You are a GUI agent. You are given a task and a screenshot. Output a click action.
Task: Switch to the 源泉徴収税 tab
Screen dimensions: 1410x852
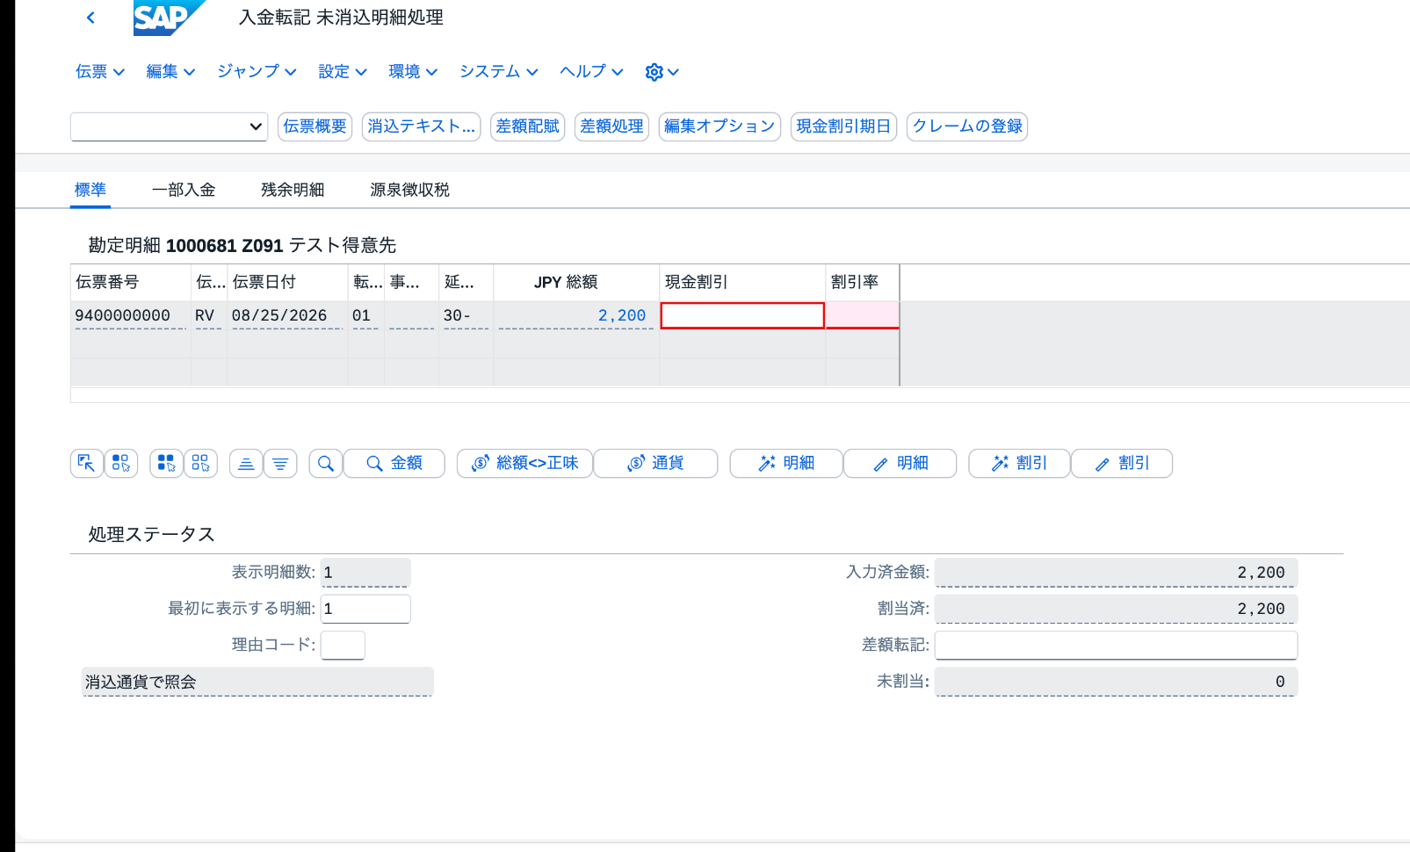coord(409,190)
